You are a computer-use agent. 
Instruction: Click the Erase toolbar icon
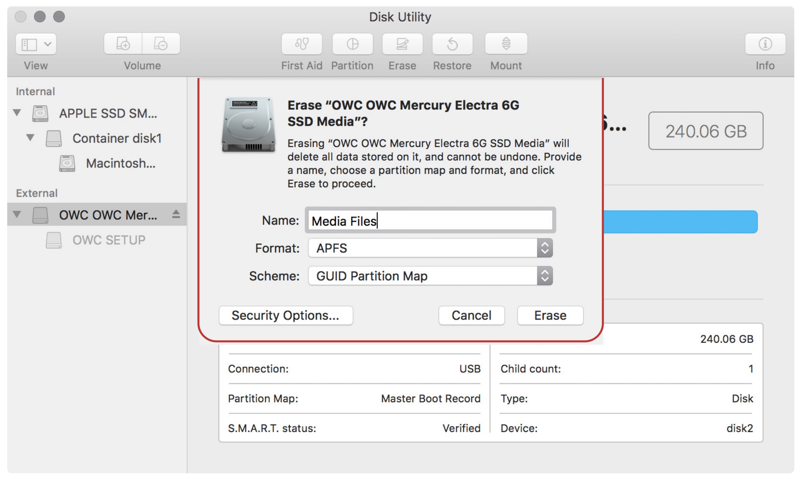click(402, 44)
